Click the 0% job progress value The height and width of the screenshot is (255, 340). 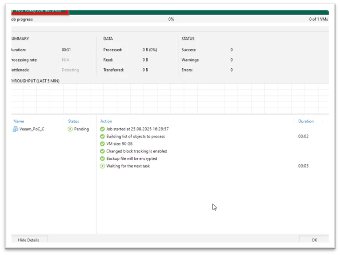171,19
